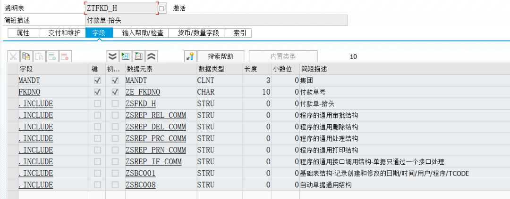Toggle key checkbox for ZSFKD_H include row

[x=97, y=103]
